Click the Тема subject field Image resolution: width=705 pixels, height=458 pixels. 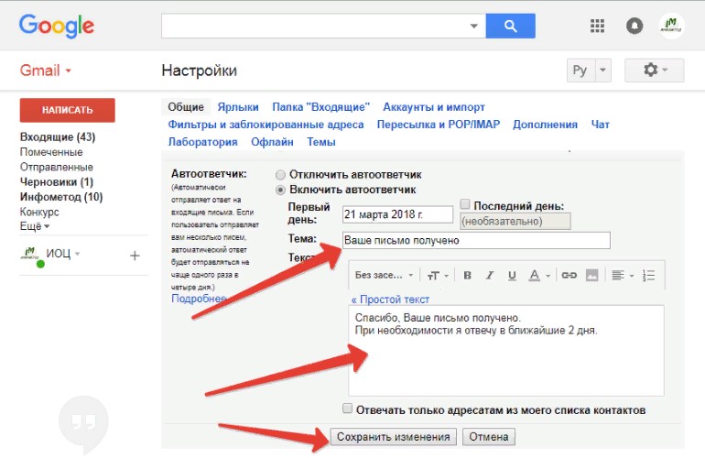tap(476, 240)
